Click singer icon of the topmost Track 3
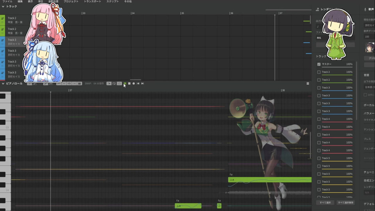Image resolution: width=375 pixels, height=211 pixels. (x=3, y=40)
